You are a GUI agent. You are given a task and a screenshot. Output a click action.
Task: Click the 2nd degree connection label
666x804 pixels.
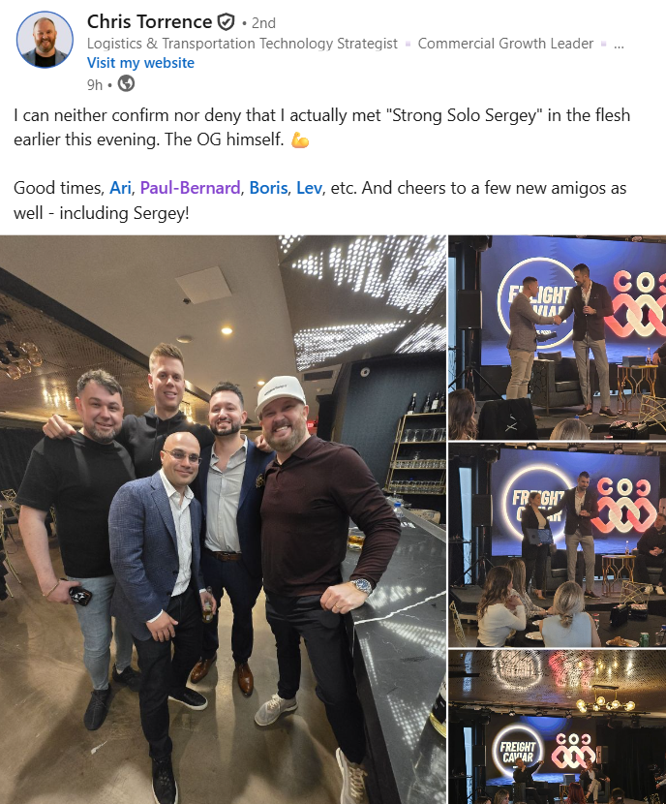point(263,23)
